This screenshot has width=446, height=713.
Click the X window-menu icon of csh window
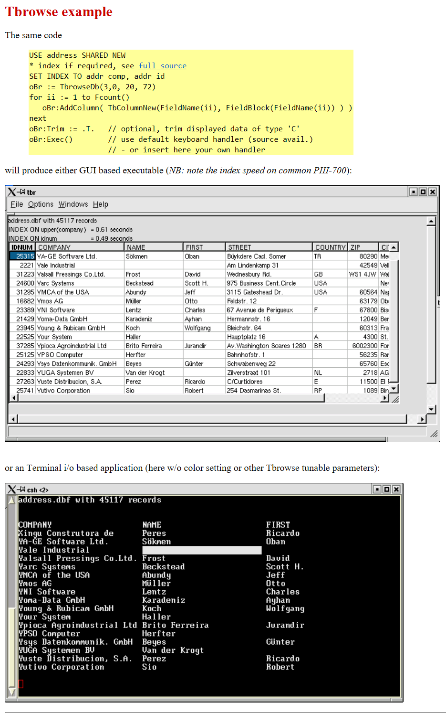12,490
